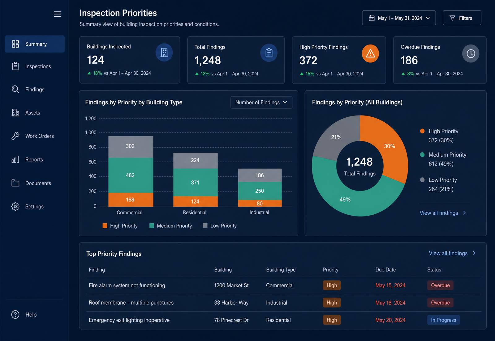
Task: Click the High priority badge in Emergency exit row
Action: pos(332,320)
